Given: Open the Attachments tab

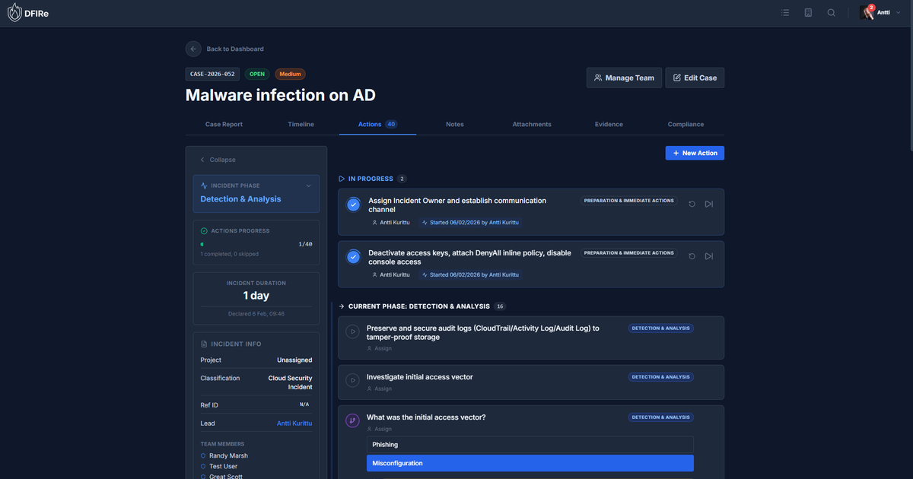Looking at the screenshot, I should pos(532,124).
